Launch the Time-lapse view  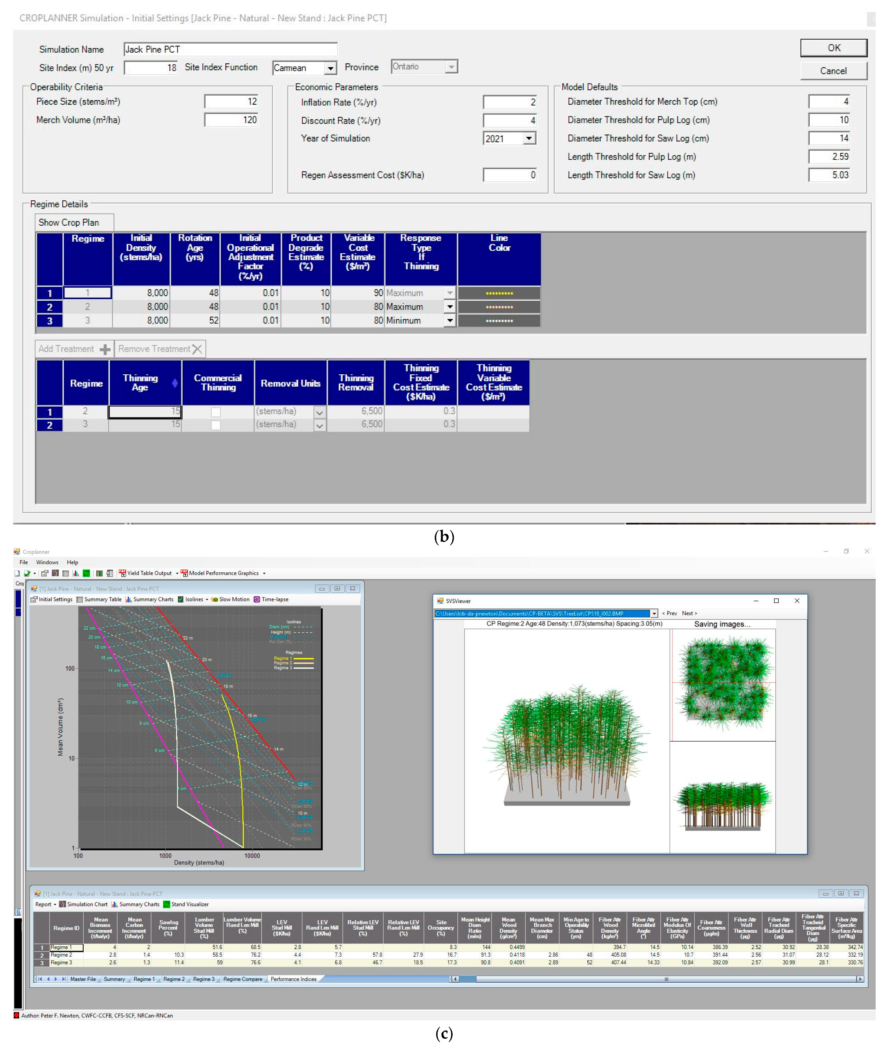tap(271, 599)
